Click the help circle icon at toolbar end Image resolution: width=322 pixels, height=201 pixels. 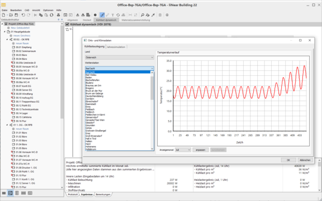pyautogui.click(x=167, y=15)
